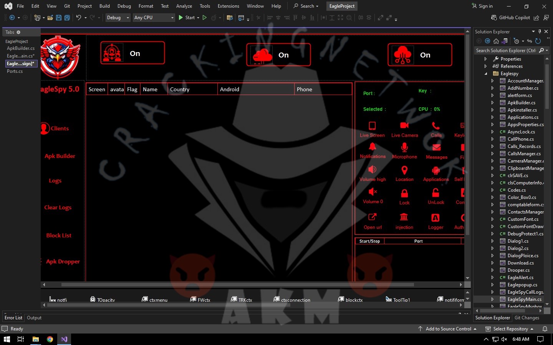Open the Build menu
The image size is (553, 345).
(x=104, y=6)
